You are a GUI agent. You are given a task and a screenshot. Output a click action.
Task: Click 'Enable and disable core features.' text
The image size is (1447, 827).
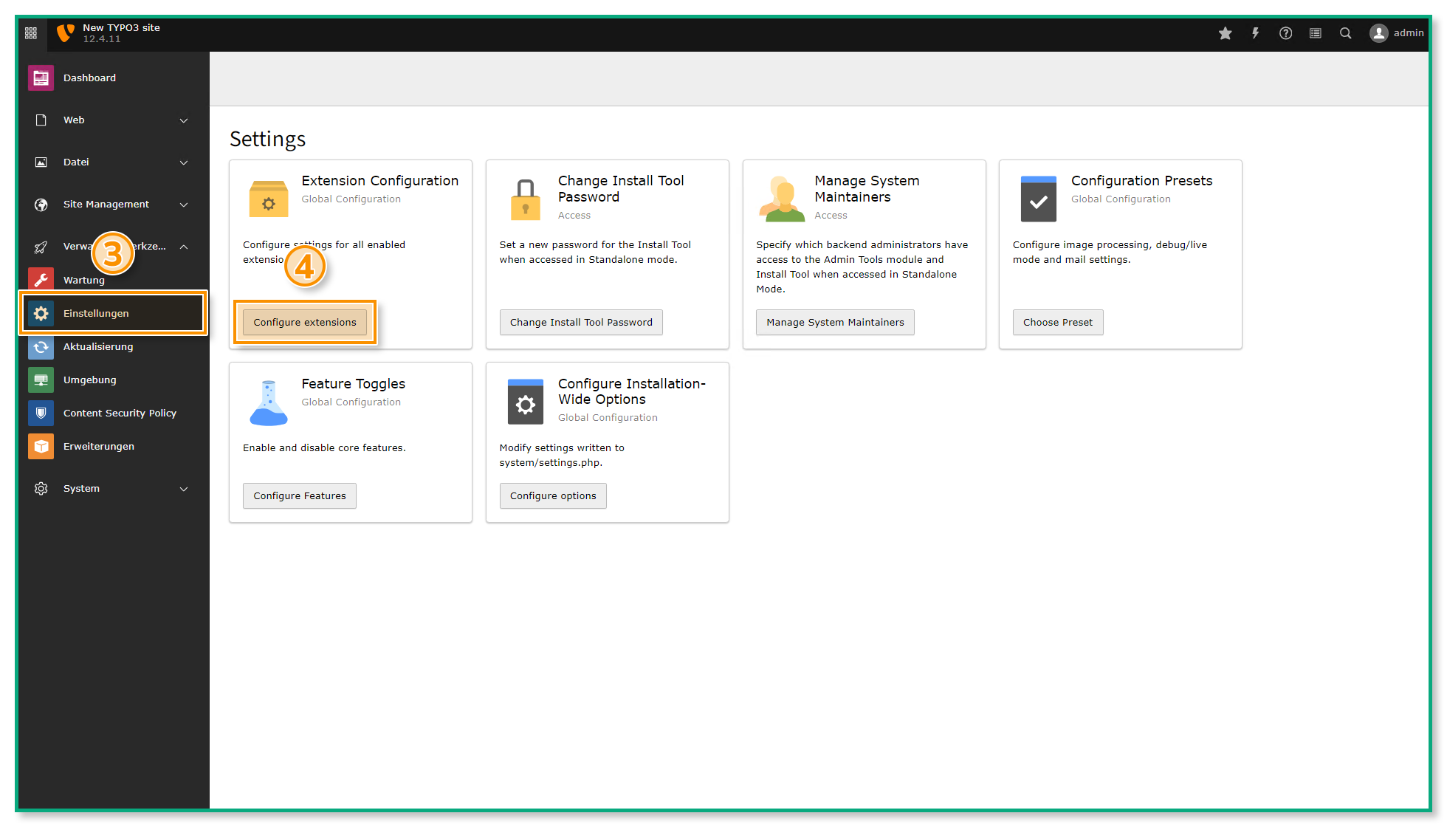[324, 447]
